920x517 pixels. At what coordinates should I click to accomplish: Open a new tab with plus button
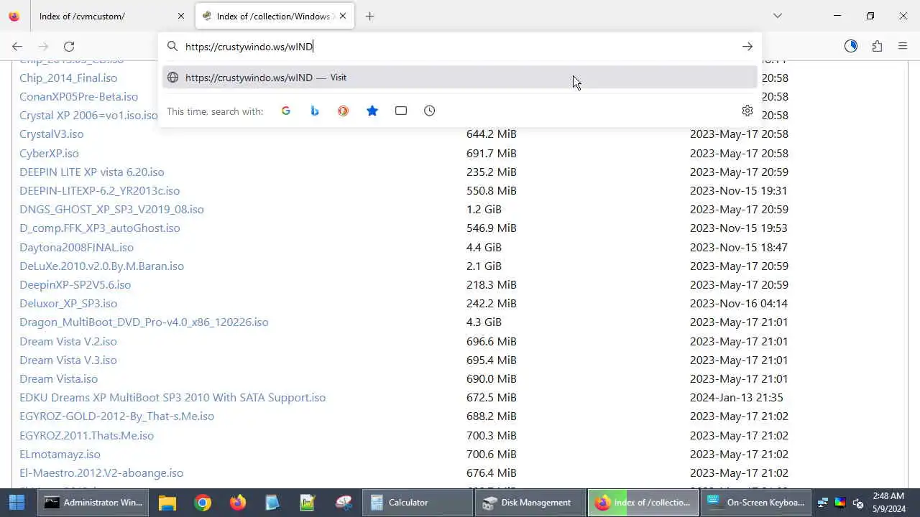(x=369, y=16)
